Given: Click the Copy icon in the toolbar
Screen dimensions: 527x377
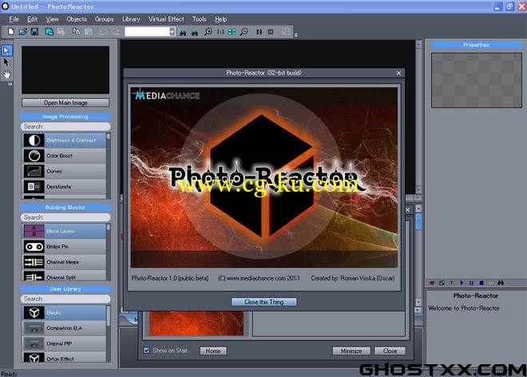Looking at the screenshot, I should click(77, 32).
